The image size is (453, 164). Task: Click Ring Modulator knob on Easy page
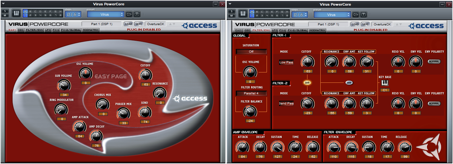click(61, 109)
